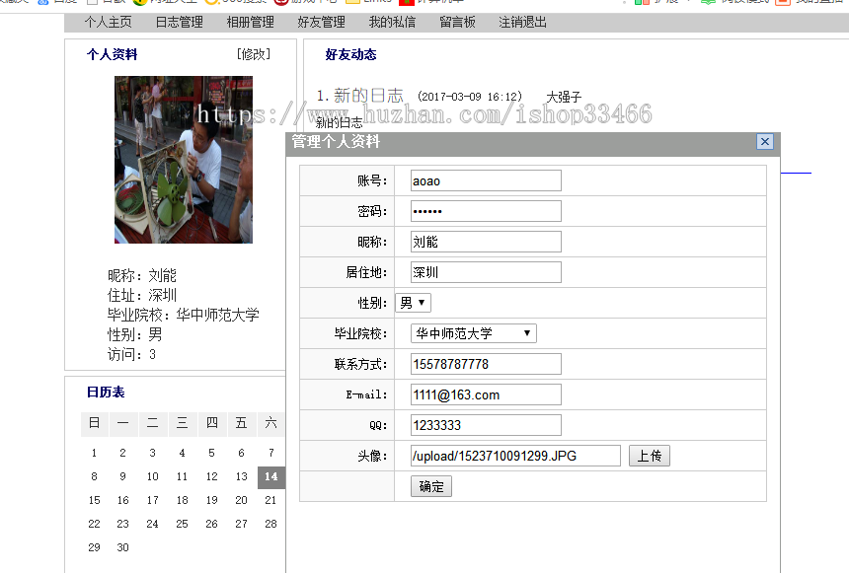Select date 10 in the calendar
Screen dimensions: 849x573
[153, 476]
